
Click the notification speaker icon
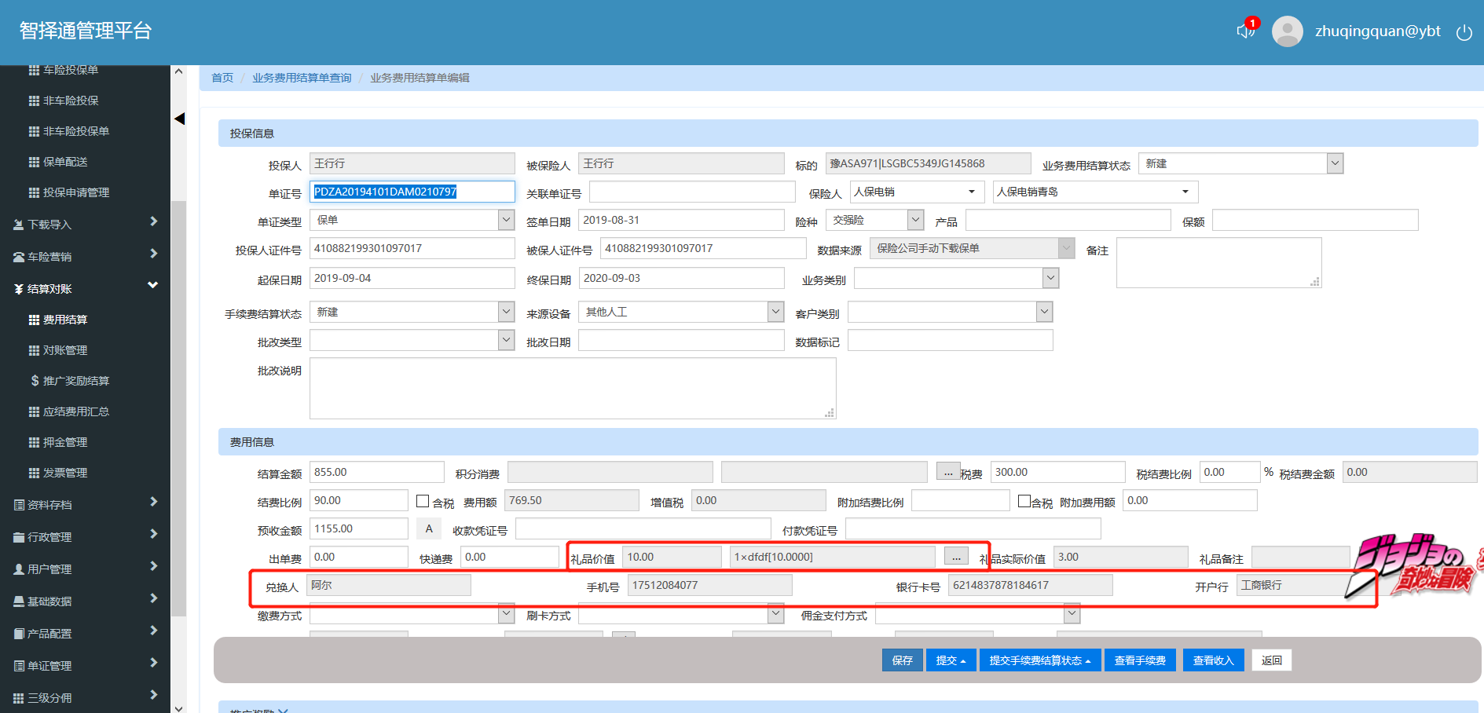(x=1244, y=31)
